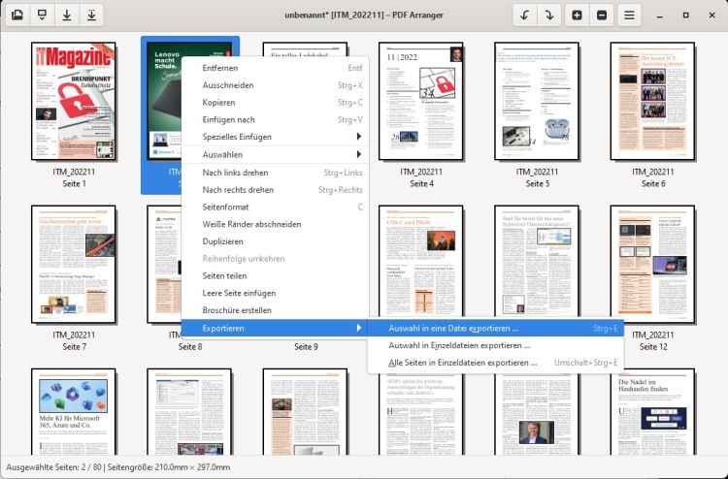Choose Entfernen from the context menu

[x=219, y=68]
